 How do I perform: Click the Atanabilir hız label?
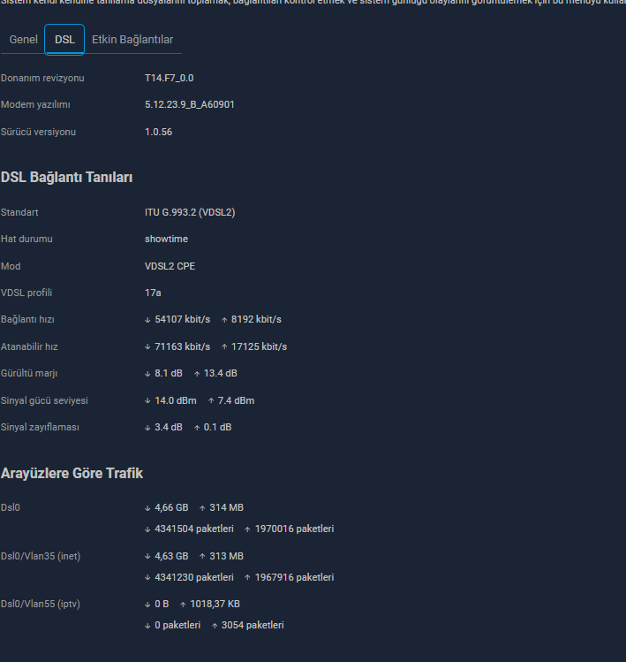tap(29, 347)
